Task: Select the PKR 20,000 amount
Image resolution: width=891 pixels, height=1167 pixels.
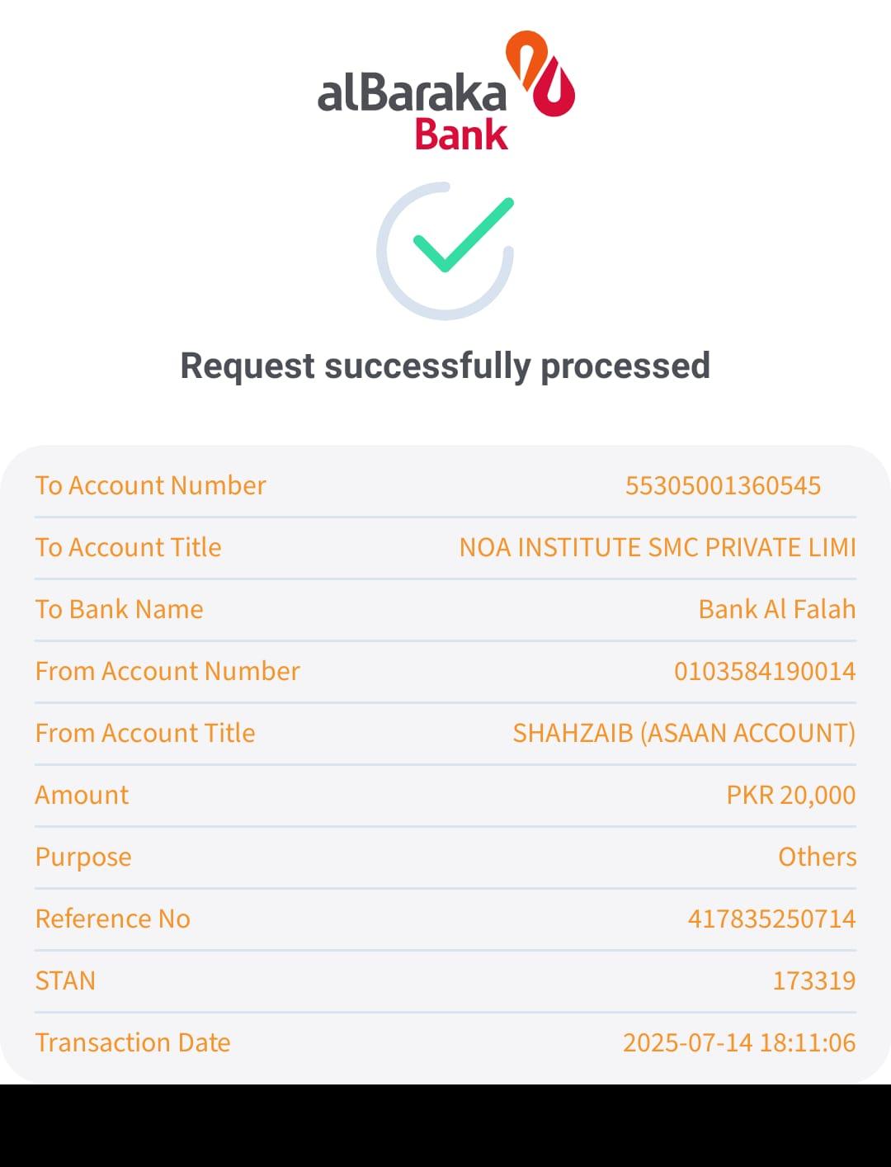Action: [790, 795]
